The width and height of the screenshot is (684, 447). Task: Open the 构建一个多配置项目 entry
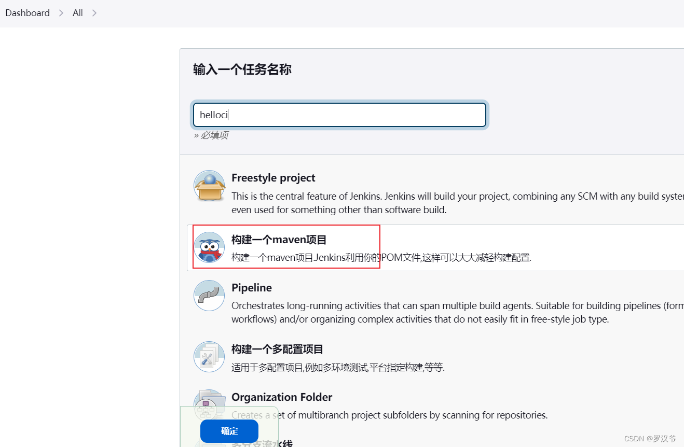tap(277, 350)
